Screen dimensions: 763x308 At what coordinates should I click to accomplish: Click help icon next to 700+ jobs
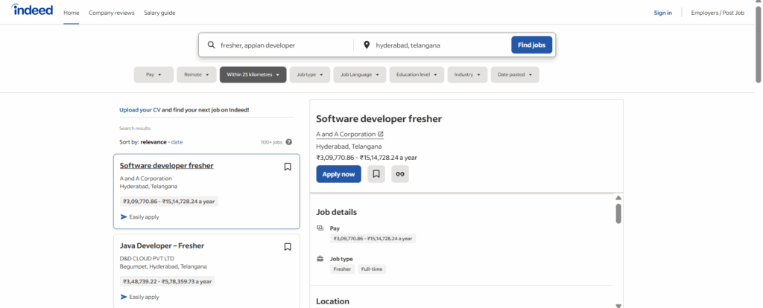pos(288,141)
